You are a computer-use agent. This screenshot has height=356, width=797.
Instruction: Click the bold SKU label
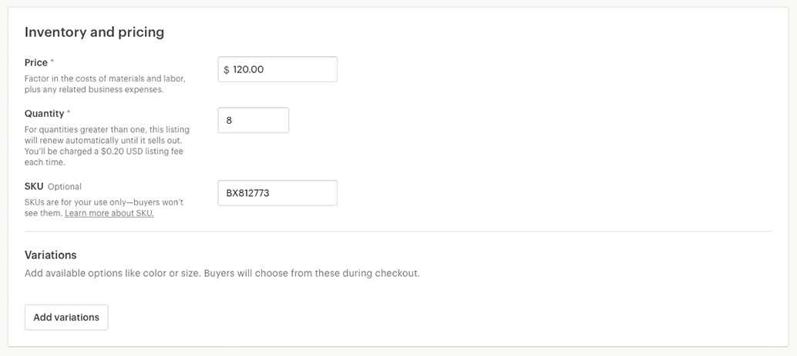[x=34, y=186]
